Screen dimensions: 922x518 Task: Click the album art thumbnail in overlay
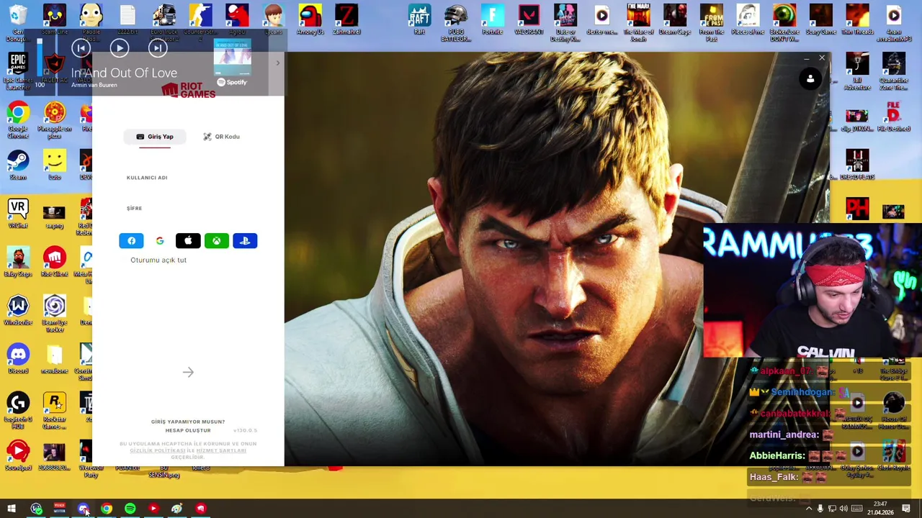pyautogui.click(x=232, y=58)
